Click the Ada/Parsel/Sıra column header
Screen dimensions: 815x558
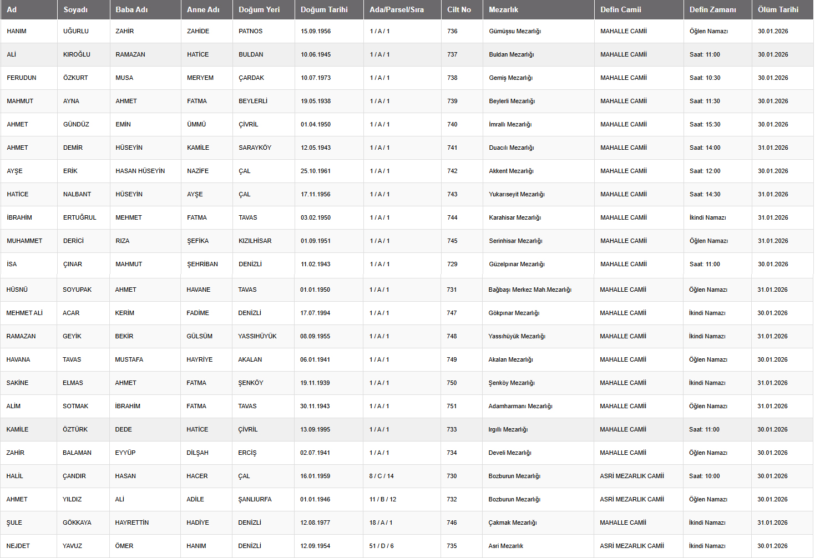[396, 9]
